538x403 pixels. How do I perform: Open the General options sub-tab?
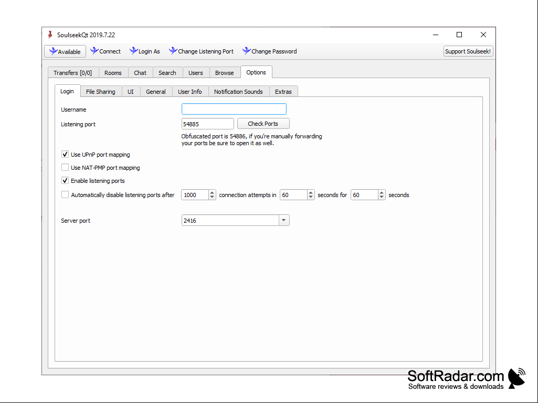tap(156, 92)
